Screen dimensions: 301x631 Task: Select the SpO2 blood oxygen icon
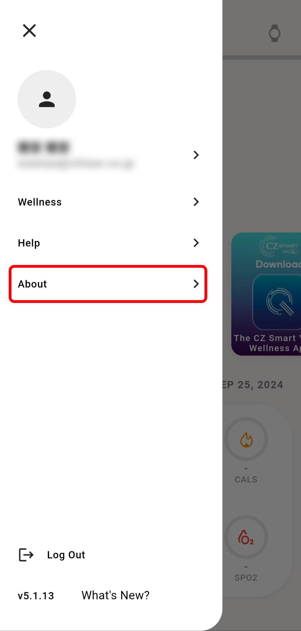[x=246, y=537]
